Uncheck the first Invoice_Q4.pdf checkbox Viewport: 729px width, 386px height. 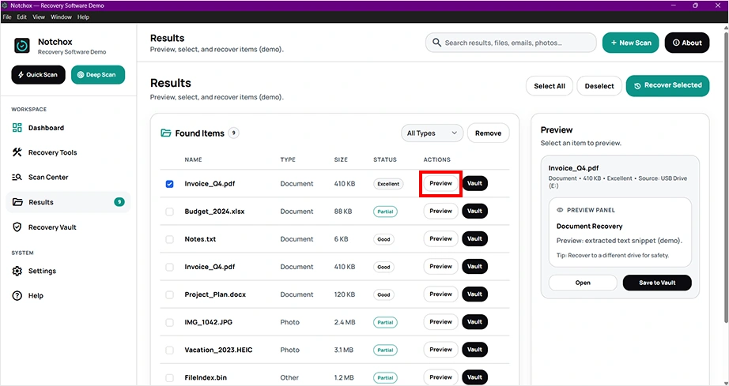pos(170,184)
